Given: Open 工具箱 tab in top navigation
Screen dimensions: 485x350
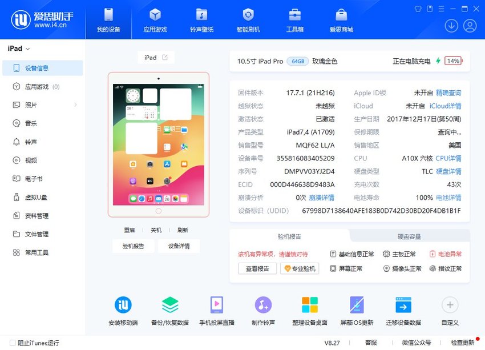Looking at the screenshot, I should (294, 20).
